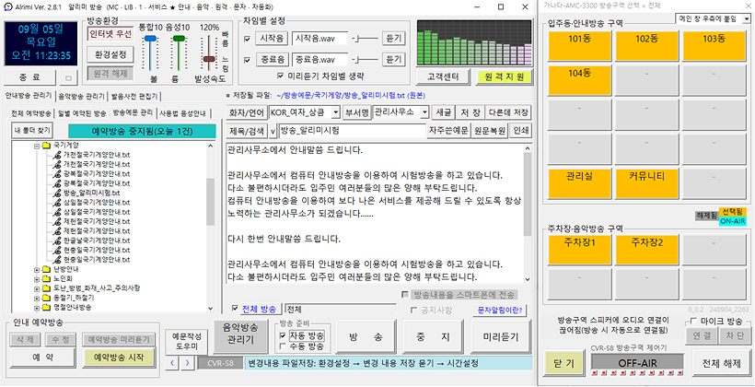This screenshot has height=387, width=755.
Task: Expand the 난방안내 folder node
Action: point(37,269)
